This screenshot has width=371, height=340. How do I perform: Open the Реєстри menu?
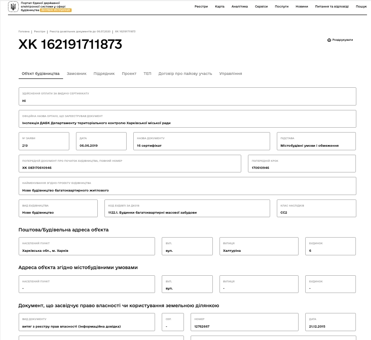coord(201,6)
